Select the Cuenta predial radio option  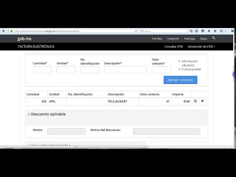pyautogui.click(x=179, y=69)
